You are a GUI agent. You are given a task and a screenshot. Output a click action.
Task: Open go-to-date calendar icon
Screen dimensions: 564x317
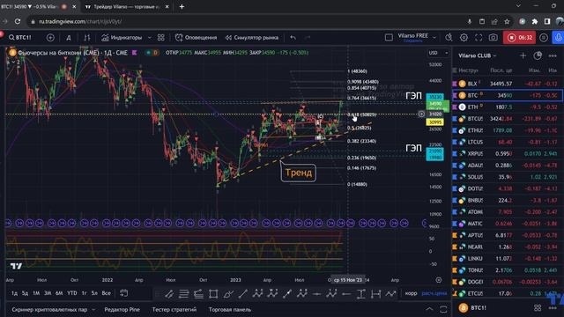[x=123, y=293]
